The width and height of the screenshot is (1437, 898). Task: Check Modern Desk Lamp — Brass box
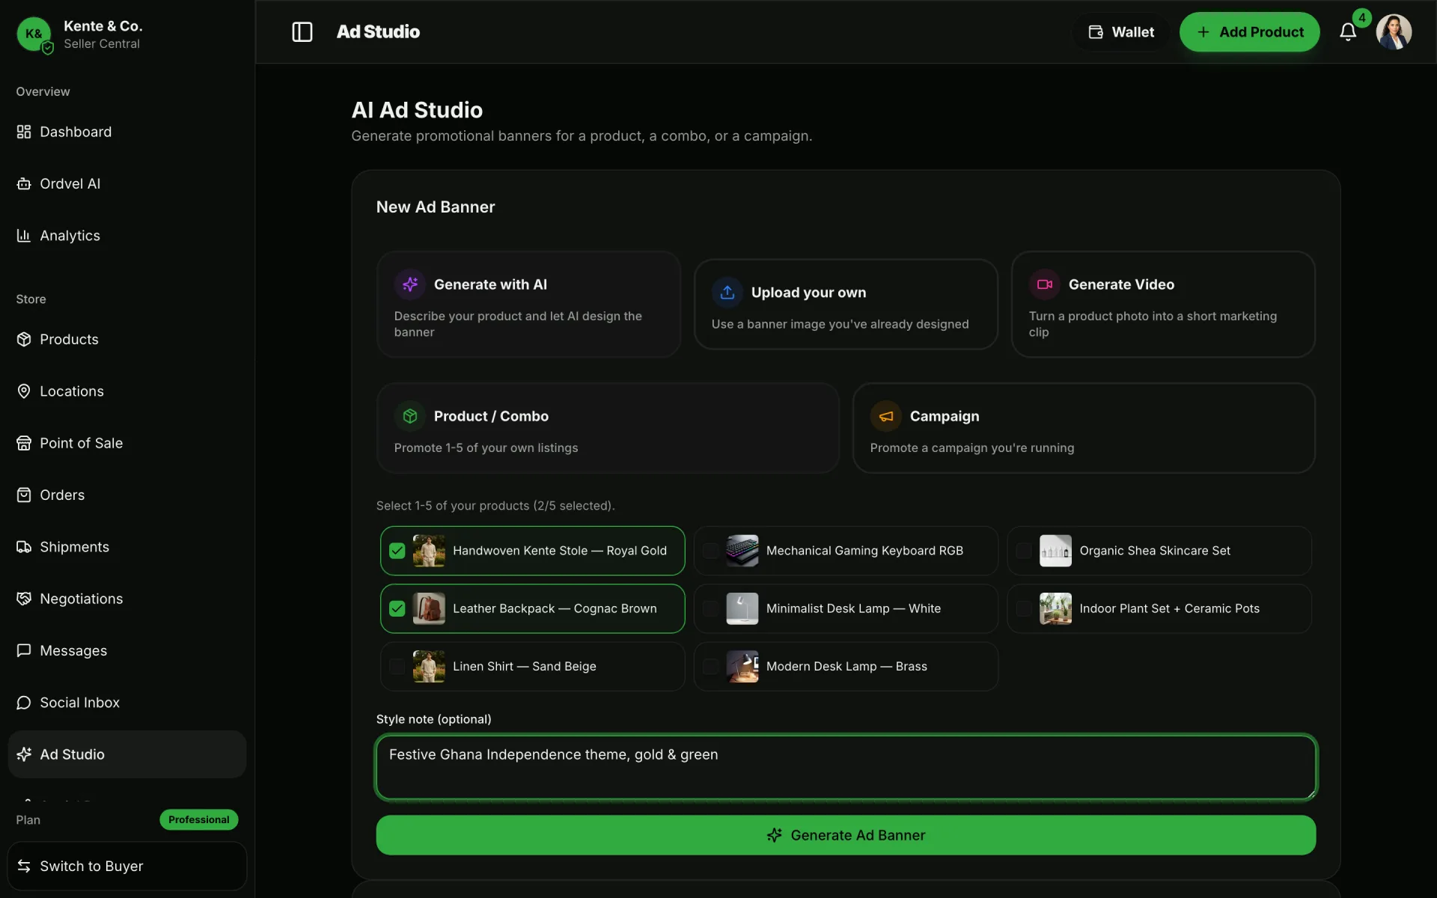click(710, 666)
